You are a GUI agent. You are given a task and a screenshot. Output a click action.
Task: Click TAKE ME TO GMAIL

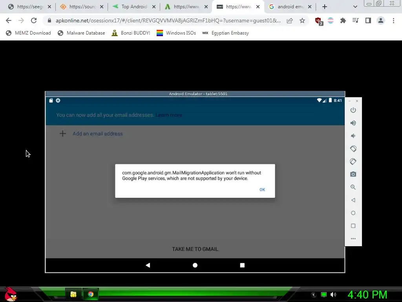point(195,249)
